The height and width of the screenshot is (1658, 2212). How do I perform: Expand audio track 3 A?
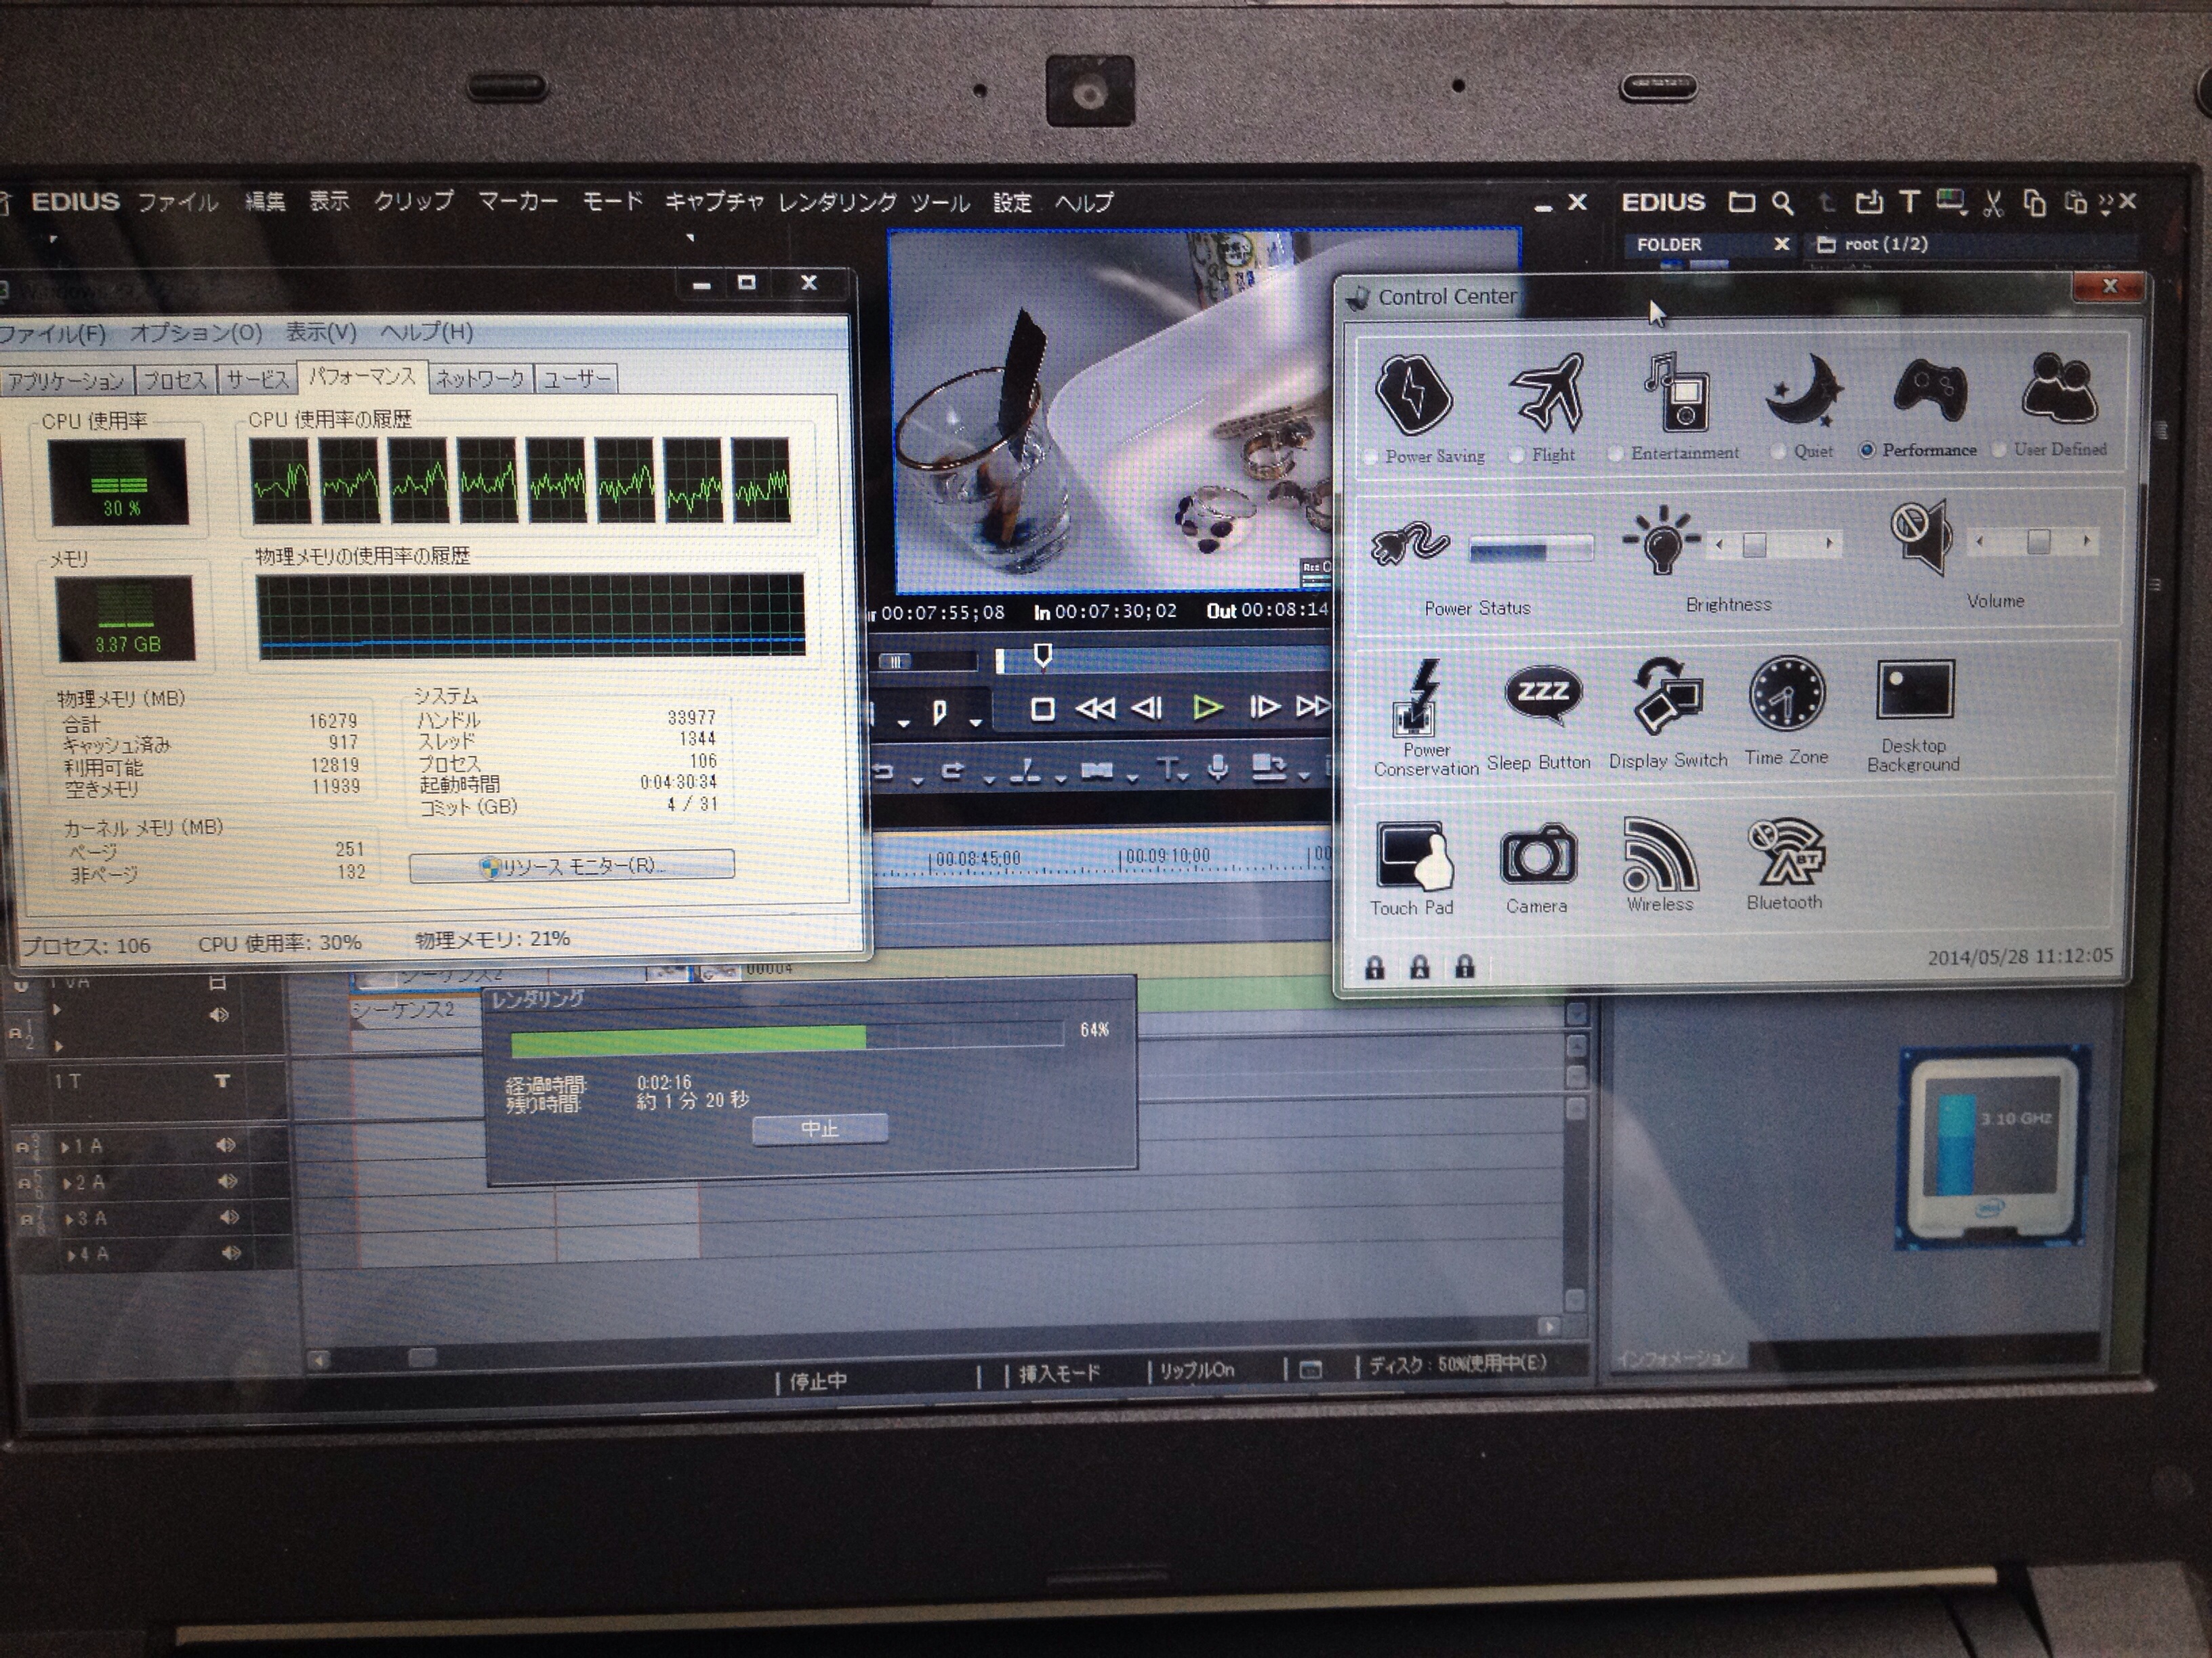[x=70, y=1219]
